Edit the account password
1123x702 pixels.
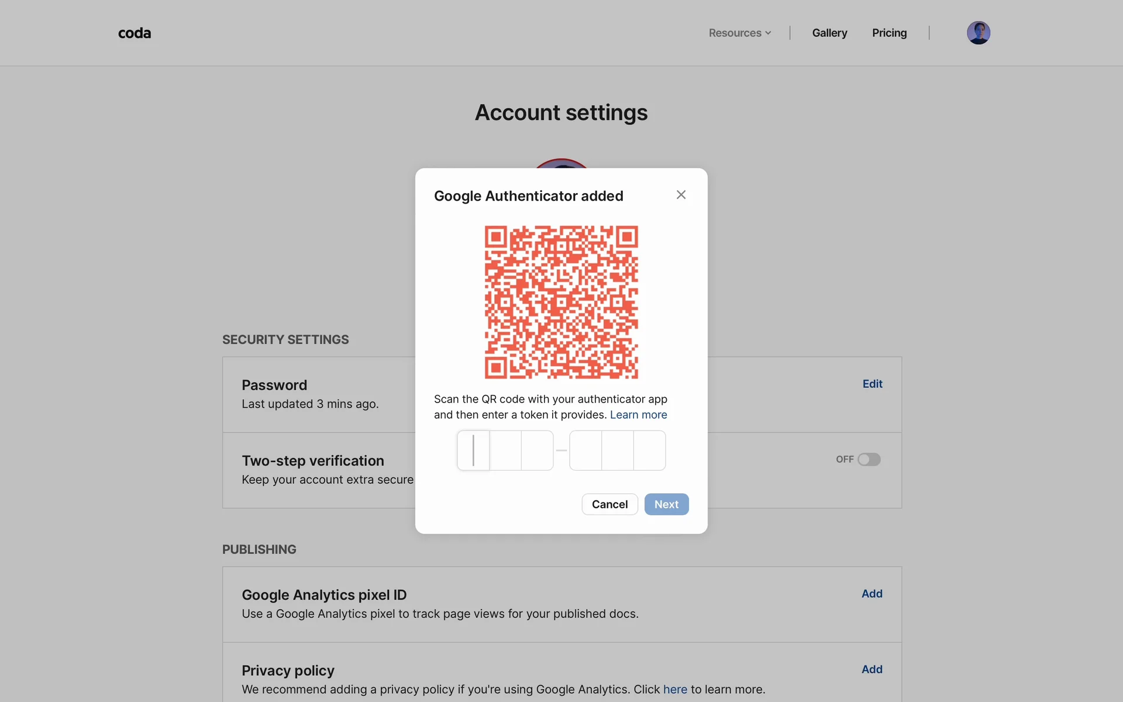coord(872,384)
